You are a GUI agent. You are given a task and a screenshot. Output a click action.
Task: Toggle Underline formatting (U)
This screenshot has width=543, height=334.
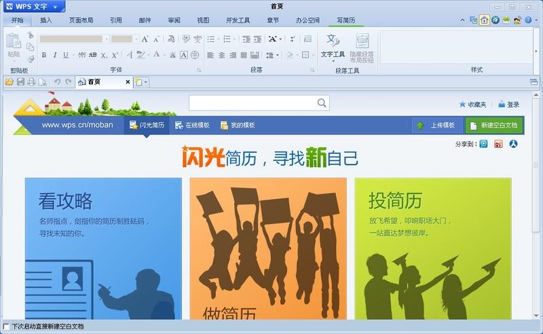pos(66,55)
